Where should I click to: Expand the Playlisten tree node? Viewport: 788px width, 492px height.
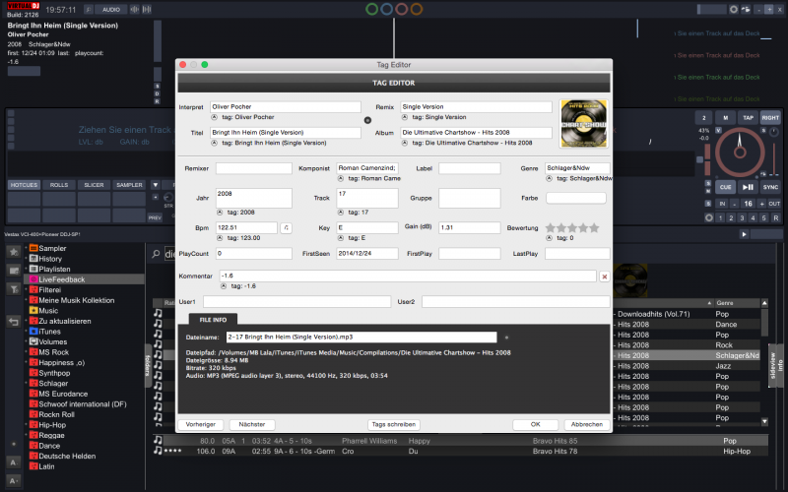click(27, 269)
